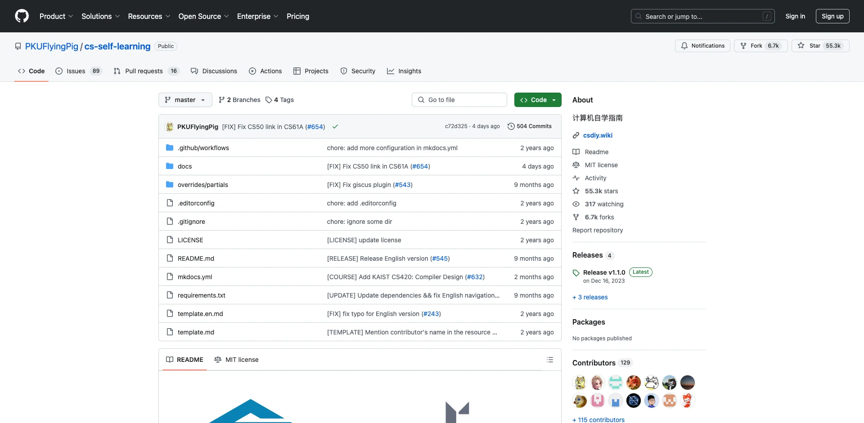The height and width of the screenshot is (423, 864).
Task: Click the Sign in link
Action: [x=795, y=16]
